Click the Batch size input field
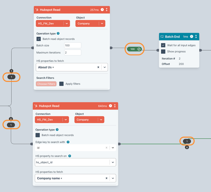Viewport: 211px width, 192px height. click(x=73, y=45)
